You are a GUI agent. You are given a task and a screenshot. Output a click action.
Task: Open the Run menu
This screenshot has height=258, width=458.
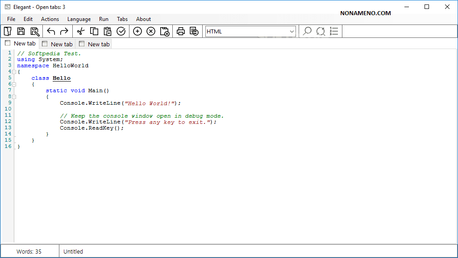pyautogui.click(x=104, y=19)
